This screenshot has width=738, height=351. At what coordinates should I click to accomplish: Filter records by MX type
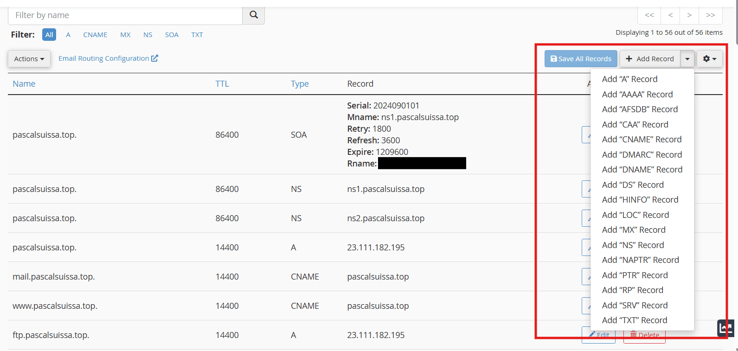click(125, 35)
